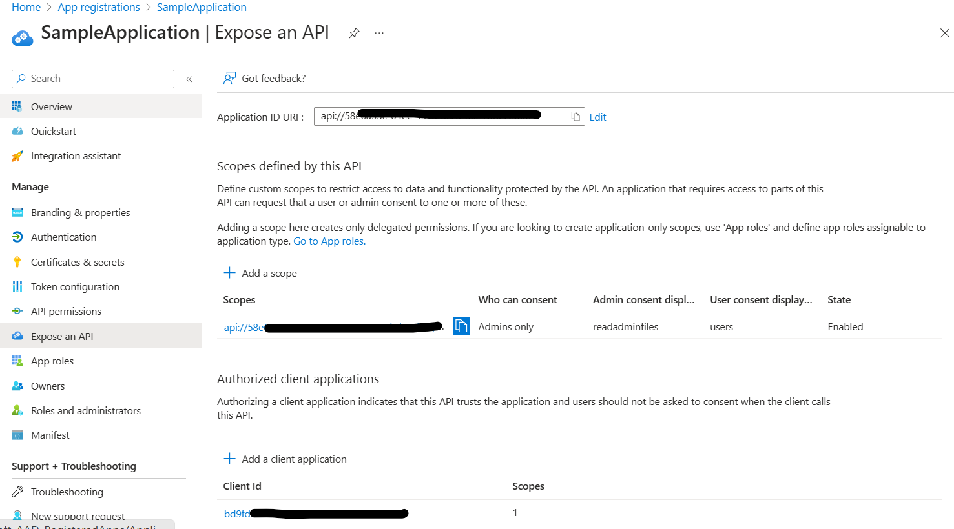Open the more options ellipsis in the header
The width and height of the screenshot is (954, 529).
pyautogui.click(x=379, y=34)
